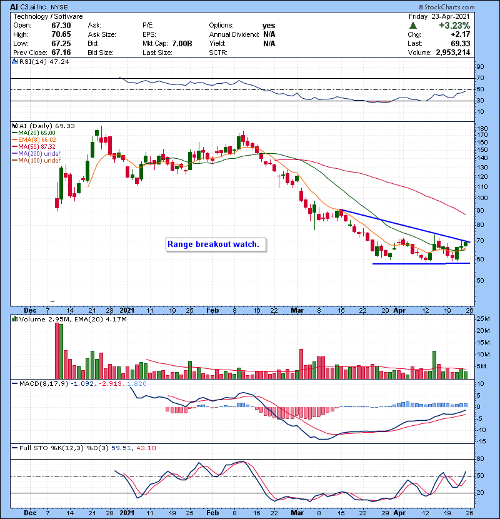Click the 100 price axis label
500x519 pixels.
(x=482, y=198)
